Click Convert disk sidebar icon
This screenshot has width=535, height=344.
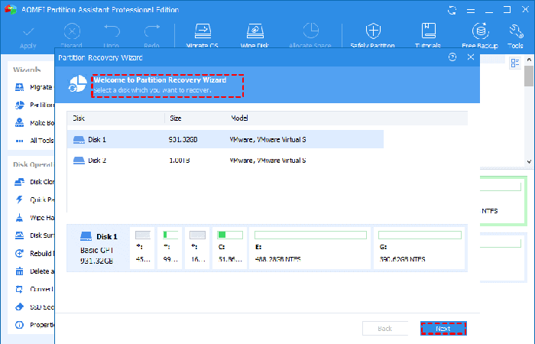19,290
